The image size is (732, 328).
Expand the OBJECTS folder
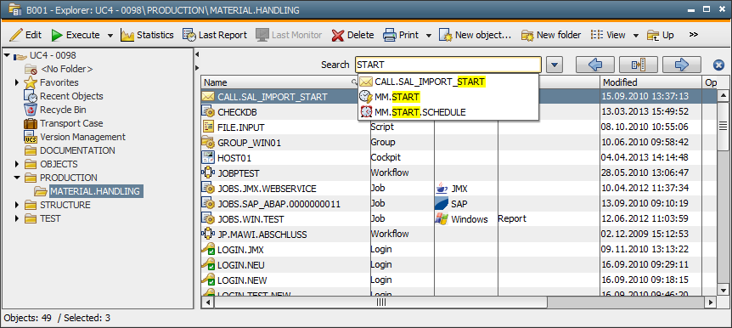pos(17,164)
